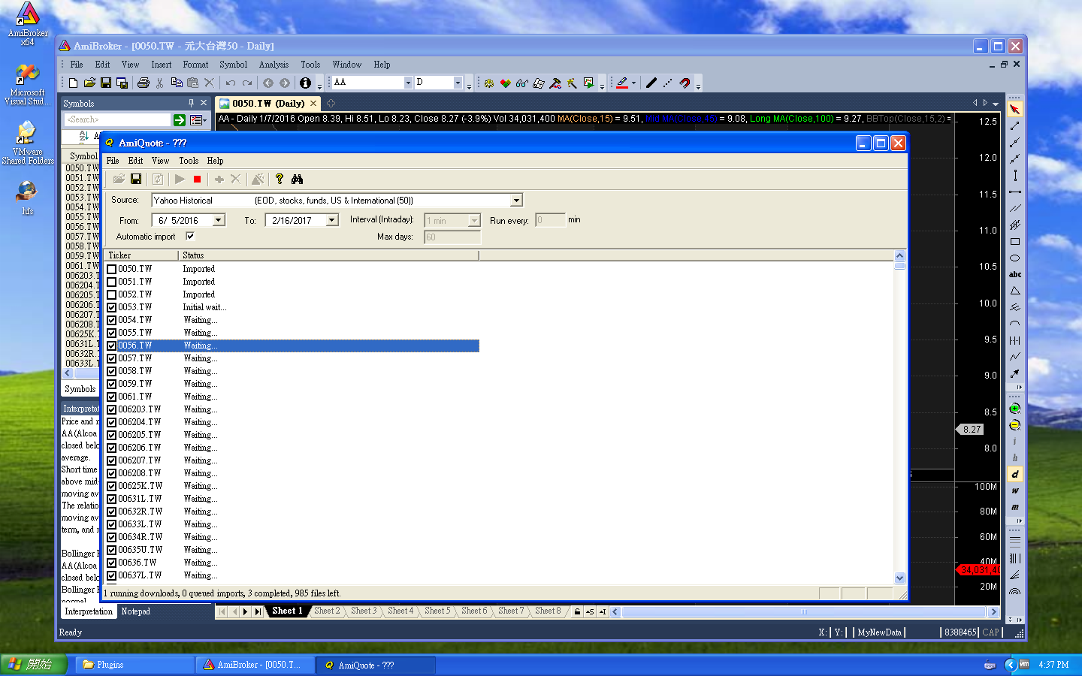Uncheck the 00631L.TW ticker checkbox
1082x676 pixels.
point(111,499)
